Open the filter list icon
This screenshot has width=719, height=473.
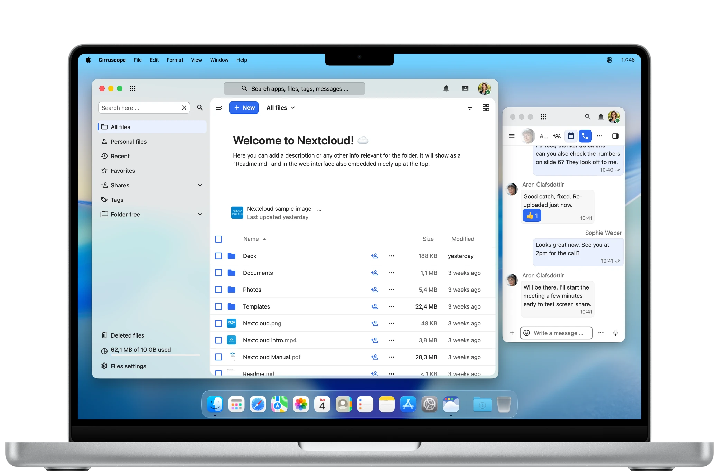tap(470, 108)
